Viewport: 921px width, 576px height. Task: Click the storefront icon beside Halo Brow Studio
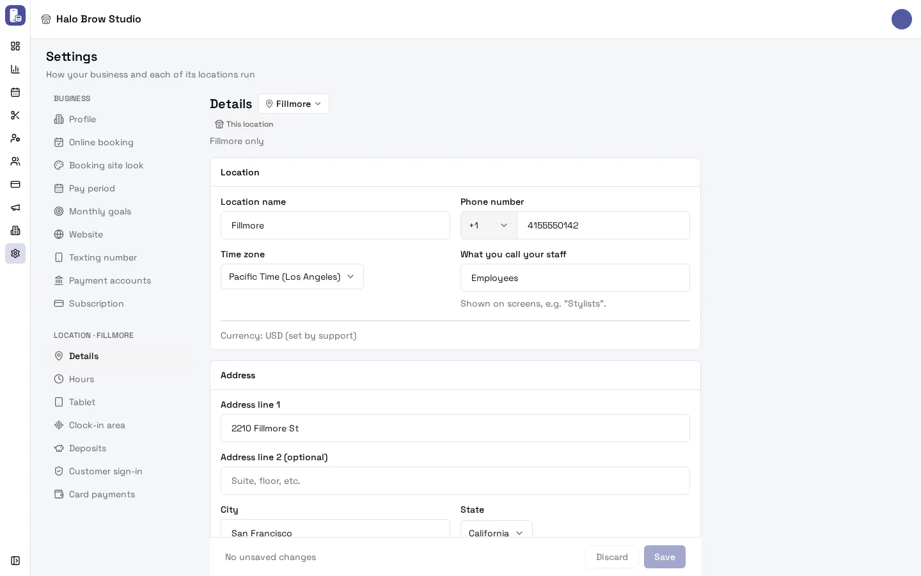[46, 19]
